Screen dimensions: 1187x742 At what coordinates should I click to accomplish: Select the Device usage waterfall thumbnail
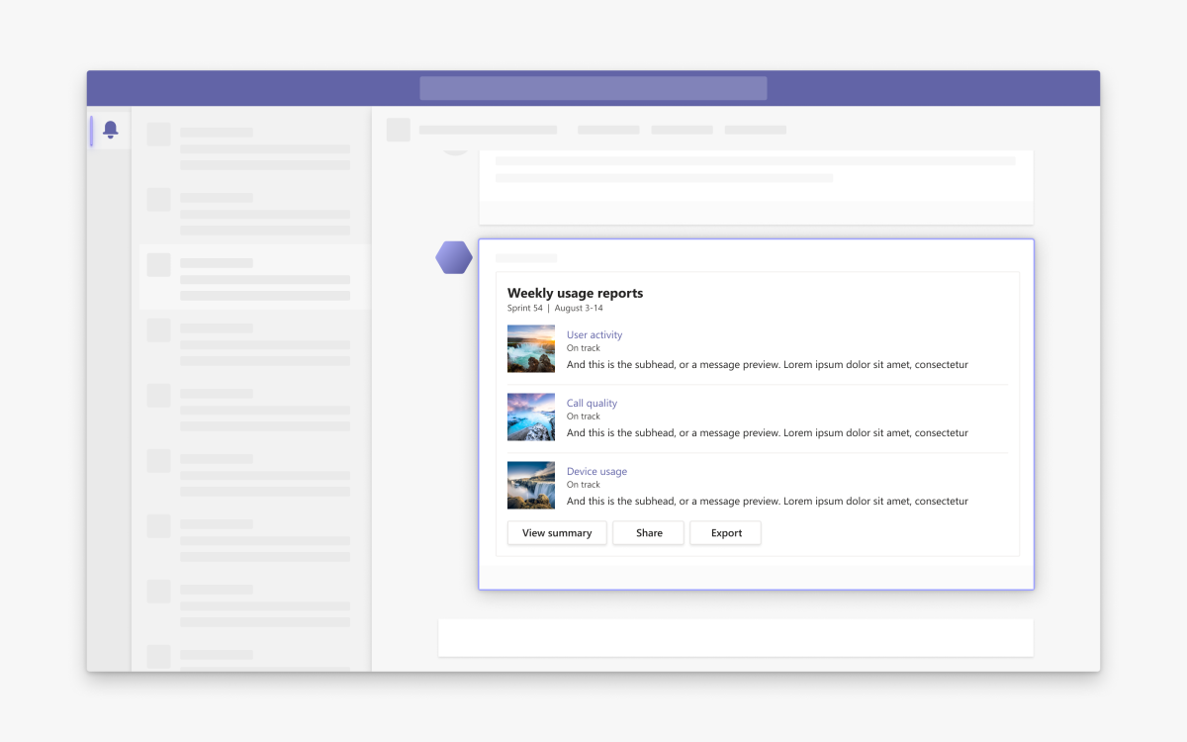[531, 486]
